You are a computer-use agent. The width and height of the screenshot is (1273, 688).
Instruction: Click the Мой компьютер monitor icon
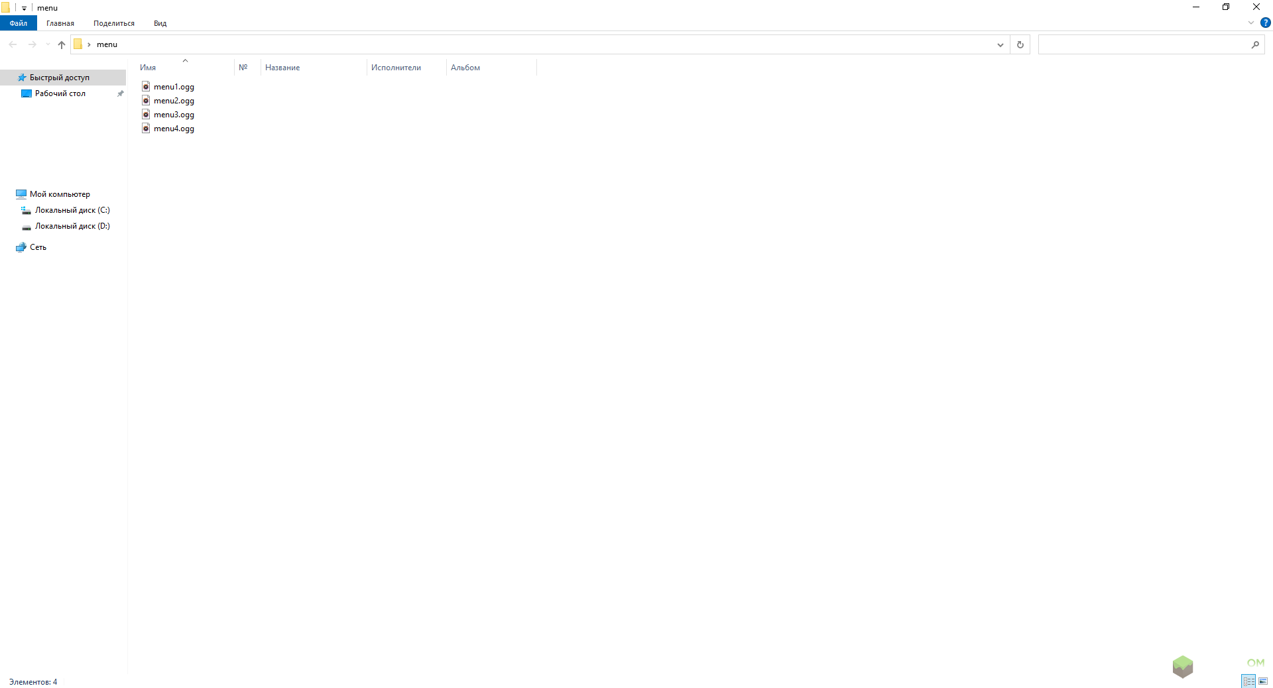click(x=21, y=194)
